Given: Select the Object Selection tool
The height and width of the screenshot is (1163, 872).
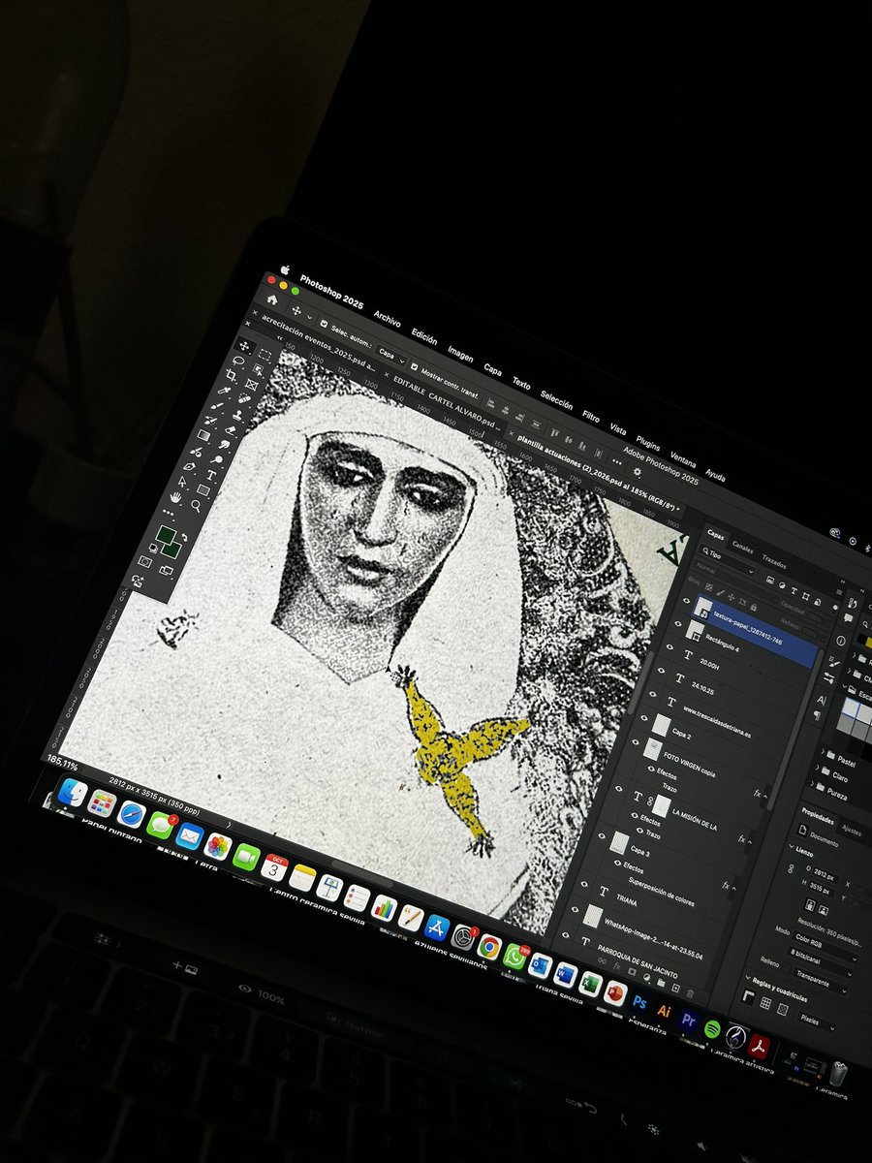Looking at the screenshot, I should [259, 369].
